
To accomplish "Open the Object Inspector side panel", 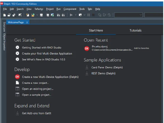I will click(4, 42).
